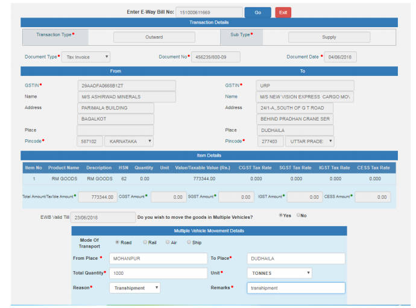Click the Document No field
The height and width of the screenshot is (308, 416).
pos(215,57)
